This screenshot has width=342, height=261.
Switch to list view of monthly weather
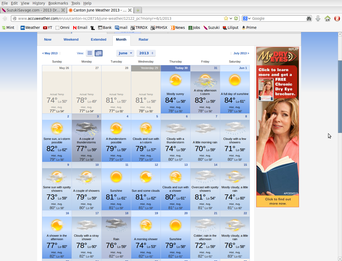click(90, 53)
